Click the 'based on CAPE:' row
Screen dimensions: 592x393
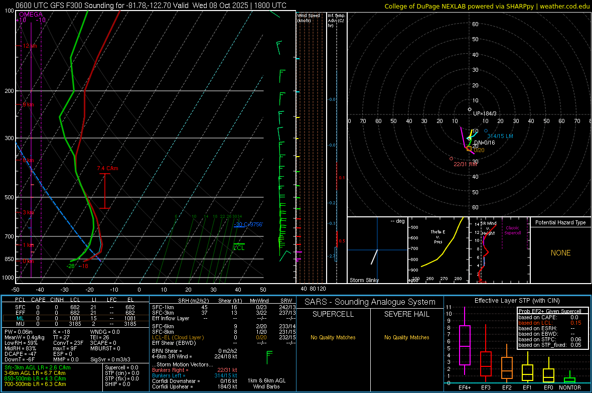coord(550,317)
